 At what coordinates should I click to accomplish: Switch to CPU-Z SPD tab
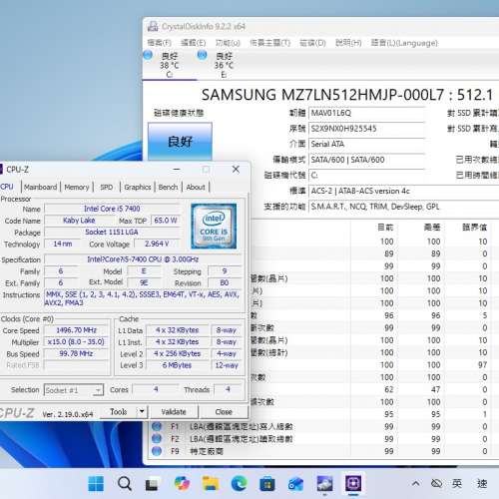(107, 187)
